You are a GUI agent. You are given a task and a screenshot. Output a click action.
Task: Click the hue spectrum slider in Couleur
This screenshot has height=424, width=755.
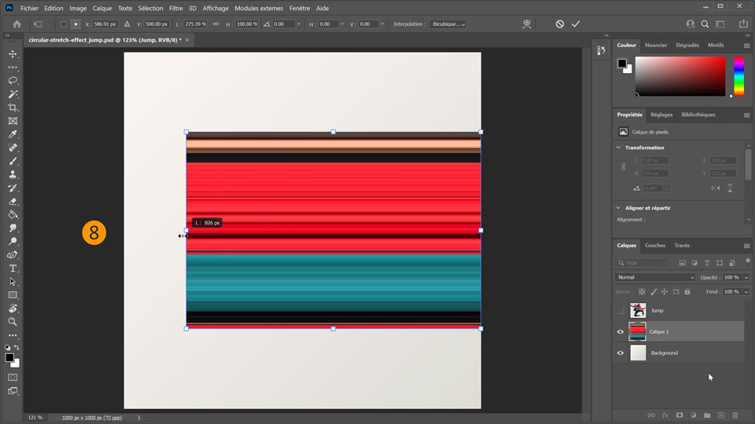tap(738, 76)
